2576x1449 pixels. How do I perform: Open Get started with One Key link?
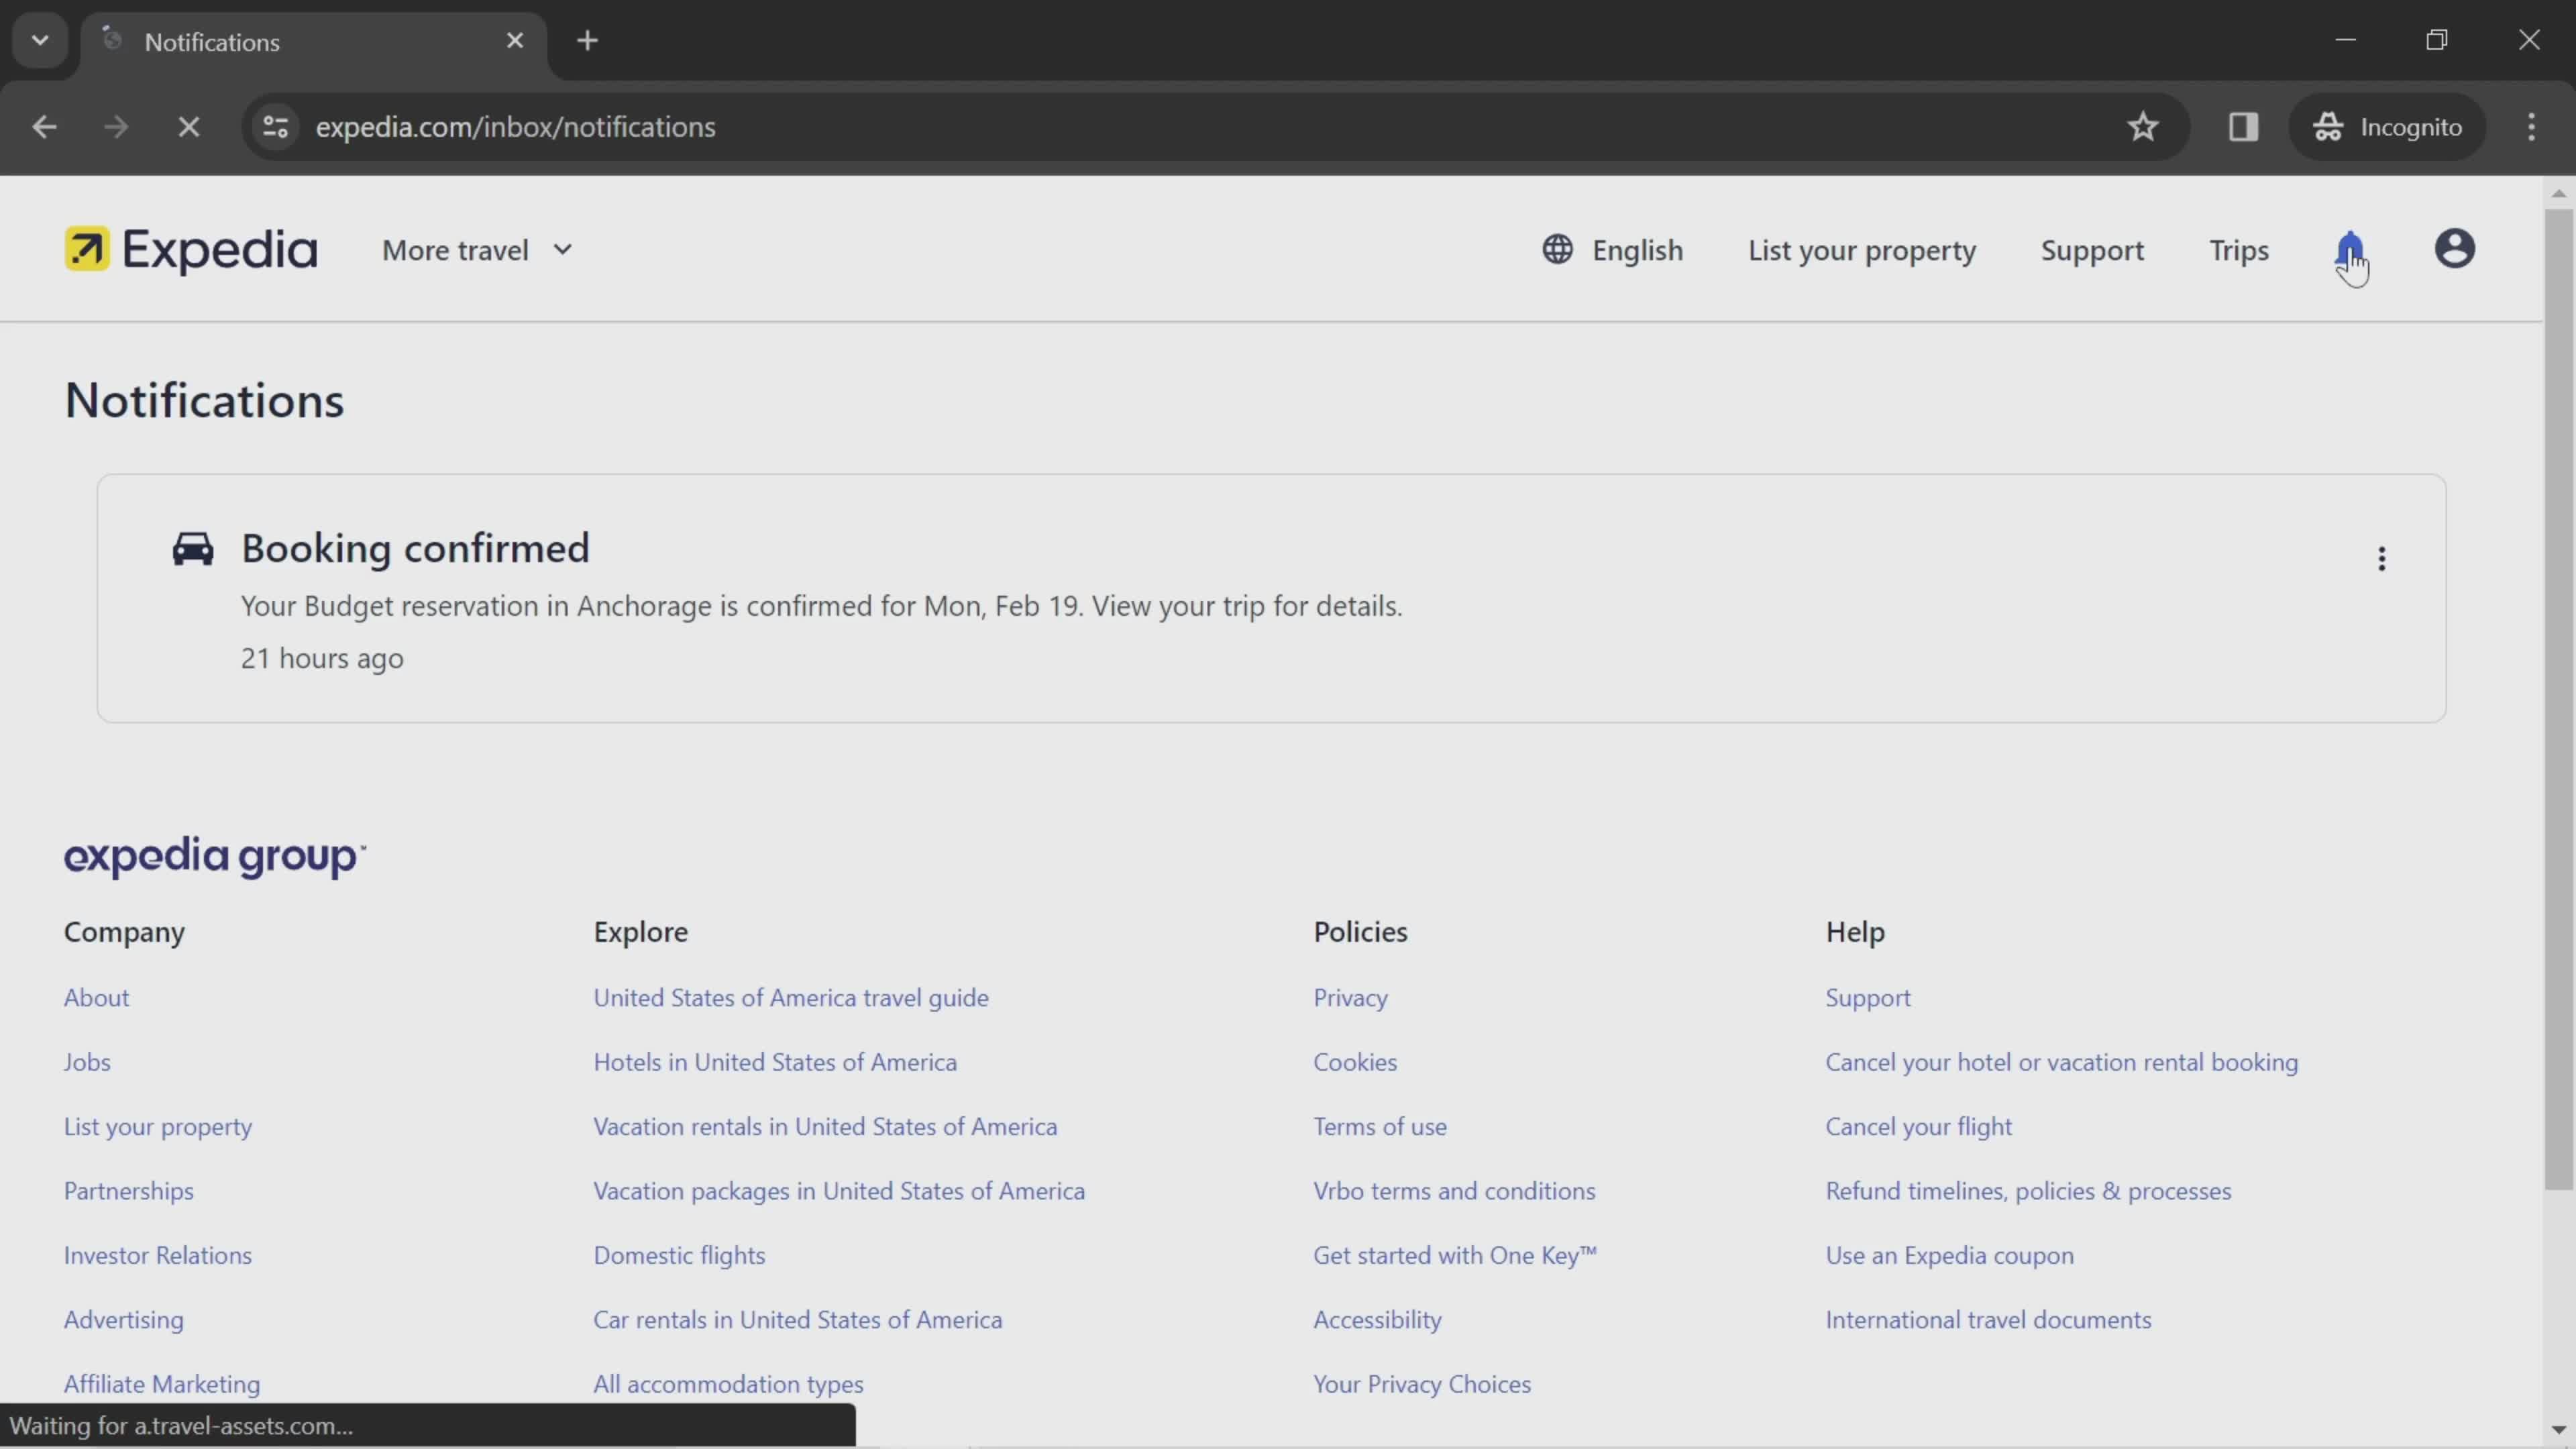coord(1454,1255)
